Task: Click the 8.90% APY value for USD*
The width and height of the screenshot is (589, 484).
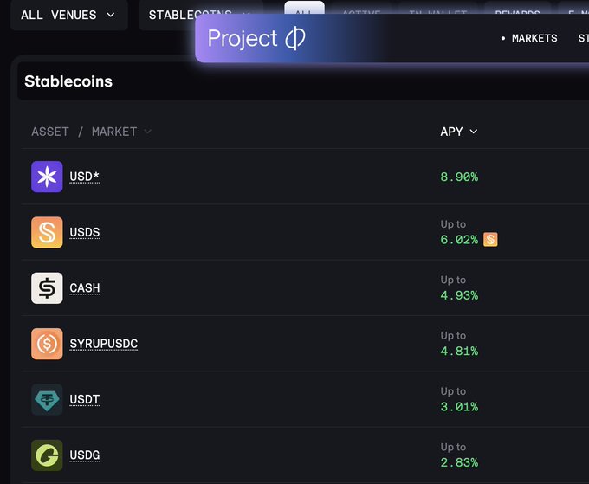Action: (459, 177)
